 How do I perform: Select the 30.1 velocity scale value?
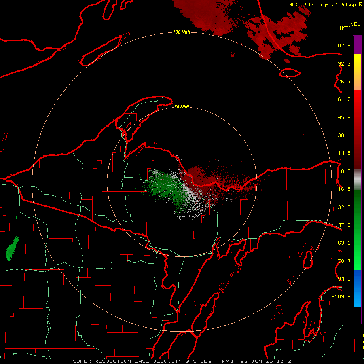[344, 135]
